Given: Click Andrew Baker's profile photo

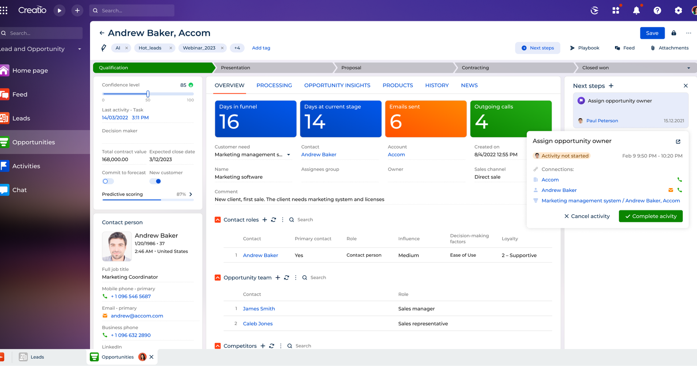Looking at the screenshot, I should [117, 247].
